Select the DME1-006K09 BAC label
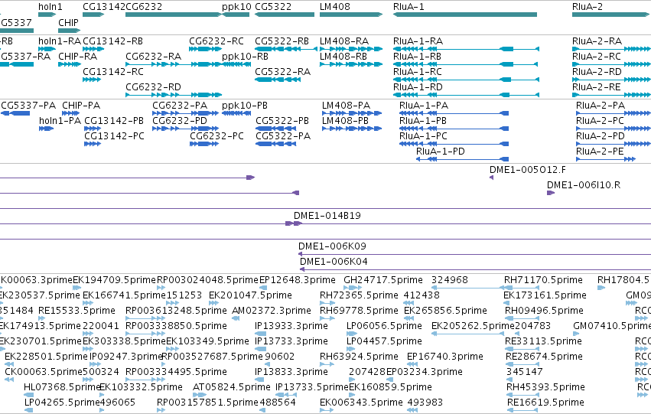Screen dimensions: 651x414 (x=332, y=246)
